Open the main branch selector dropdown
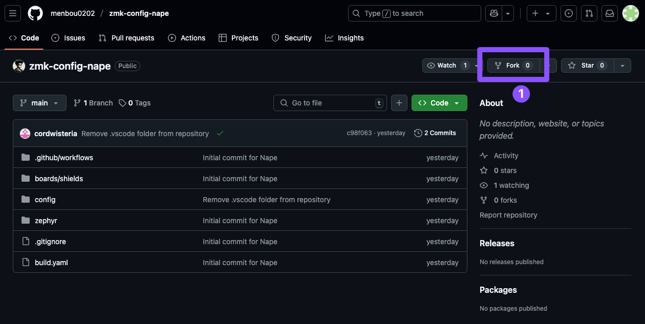Image resolution: width=645 pixels, height=324 pixels. (39, 103)
